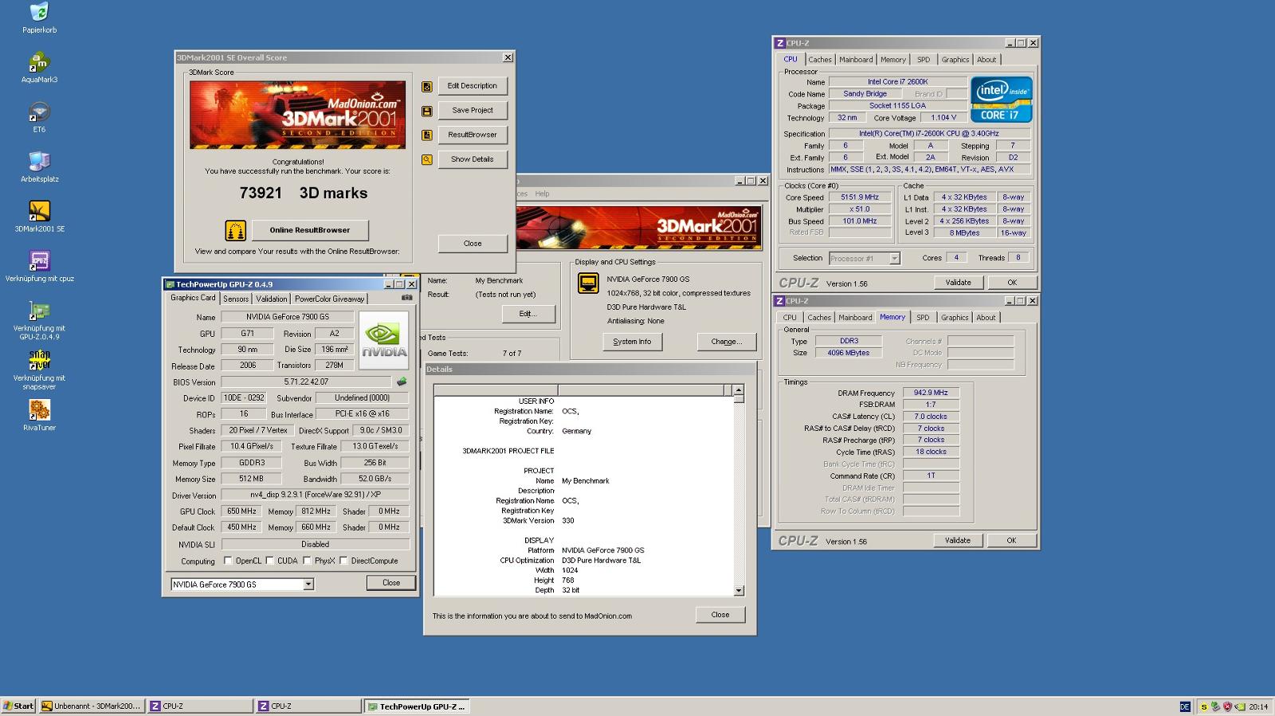Click the System Info button
Viewport: 1275px width, 716px height.
(632, 342)
